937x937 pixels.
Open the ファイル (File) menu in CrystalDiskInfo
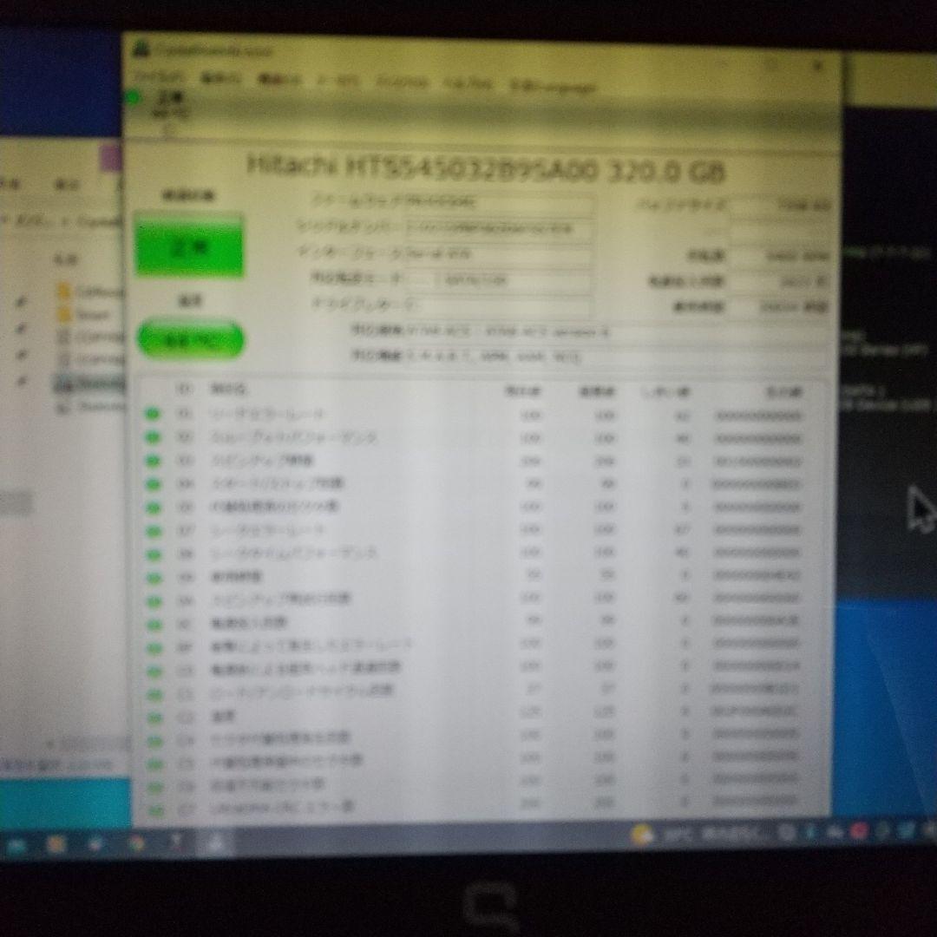pos(159,76)
